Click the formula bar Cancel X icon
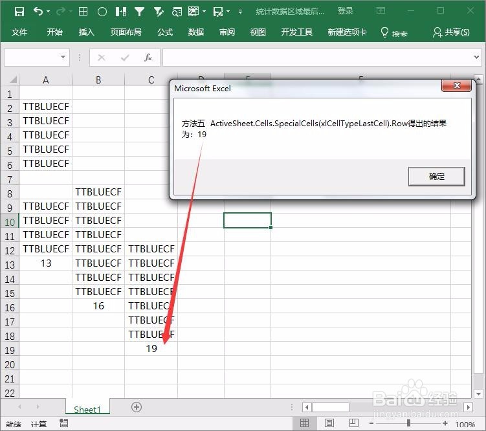 click(x=102, y=58)
